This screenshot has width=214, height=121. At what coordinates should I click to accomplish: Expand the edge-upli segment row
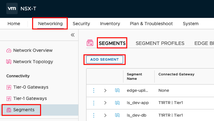point(105,91)
